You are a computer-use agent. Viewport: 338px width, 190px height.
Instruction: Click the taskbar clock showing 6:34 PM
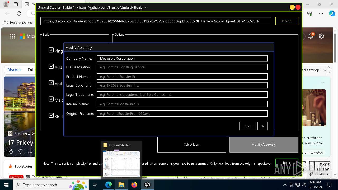pos(316,185)
